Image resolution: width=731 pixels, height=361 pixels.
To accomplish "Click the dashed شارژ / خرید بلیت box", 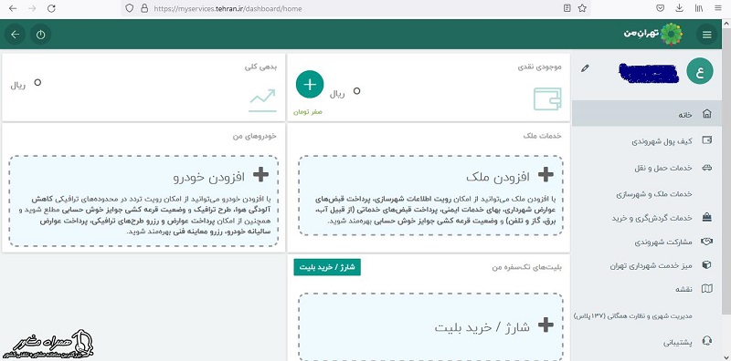I will 430,326.
